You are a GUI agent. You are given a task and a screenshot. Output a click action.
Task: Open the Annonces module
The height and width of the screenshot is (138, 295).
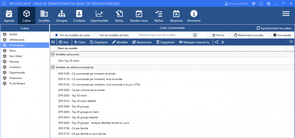coord(194,16)
